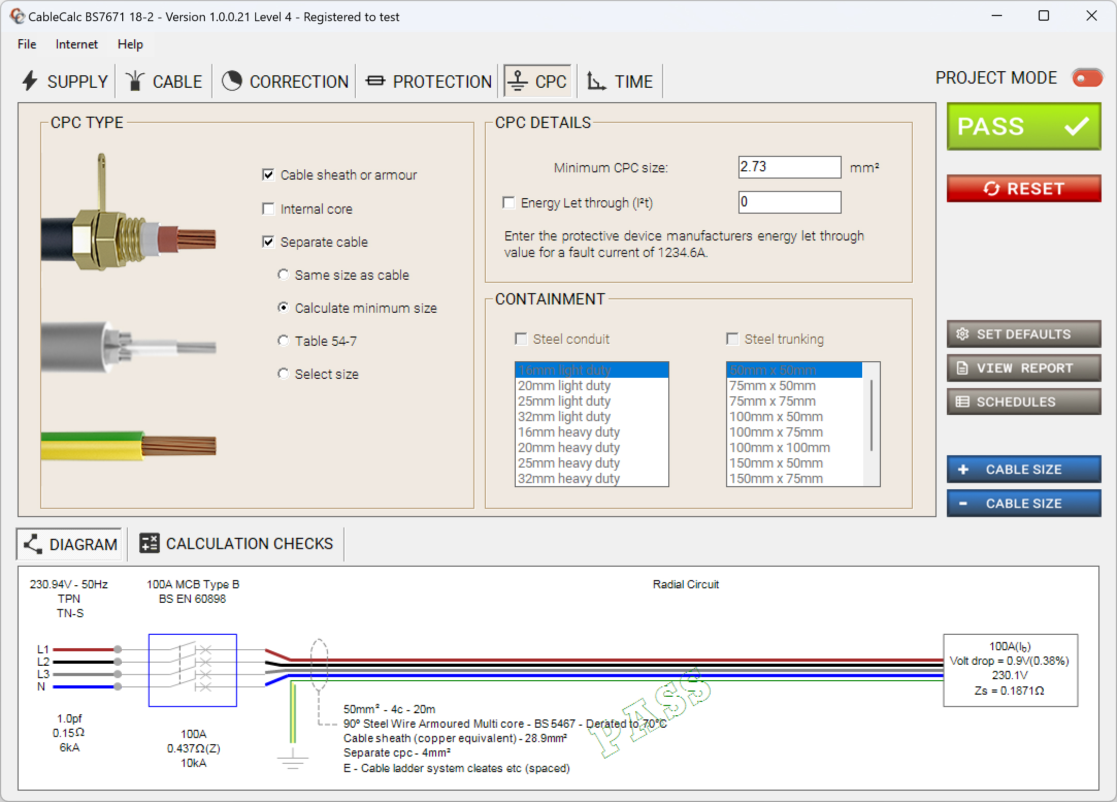Click the VIEW REPORT document icon
Screen dimensions: 1117x802
[962, 368]
